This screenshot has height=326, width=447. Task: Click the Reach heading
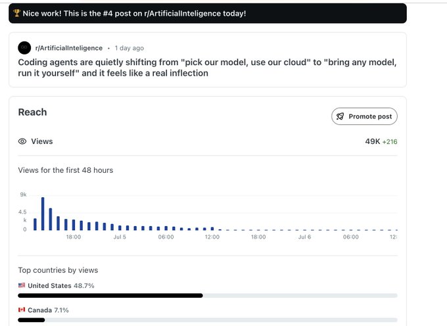click(x=32, y=112)
